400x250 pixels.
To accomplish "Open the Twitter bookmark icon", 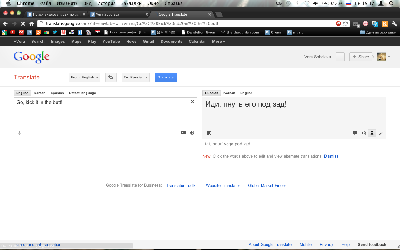I will (55, 32).
